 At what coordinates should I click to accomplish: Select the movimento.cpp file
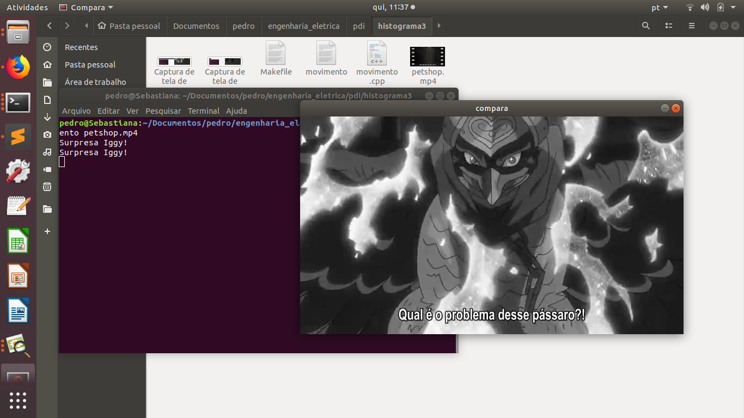[x=377, y=63]
